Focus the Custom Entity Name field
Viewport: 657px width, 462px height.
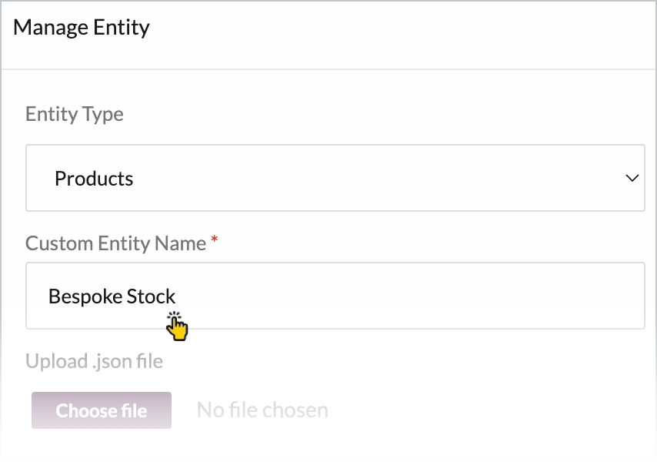coord(335,296)
